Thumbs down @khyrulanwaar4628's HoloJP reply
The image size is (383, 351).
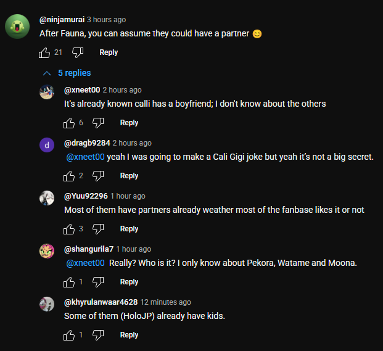pos(98,335)
